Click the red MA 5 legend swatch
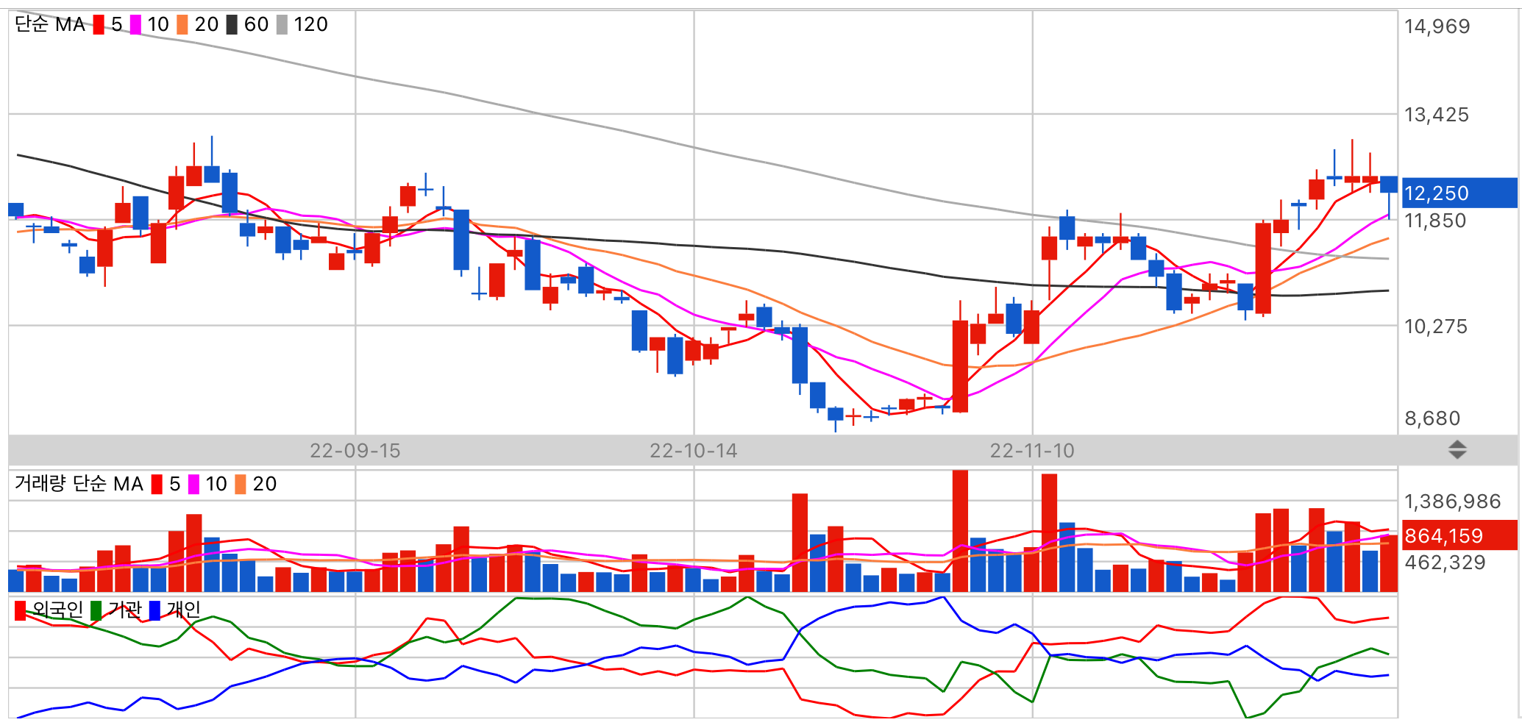 [x=99, y=25]
